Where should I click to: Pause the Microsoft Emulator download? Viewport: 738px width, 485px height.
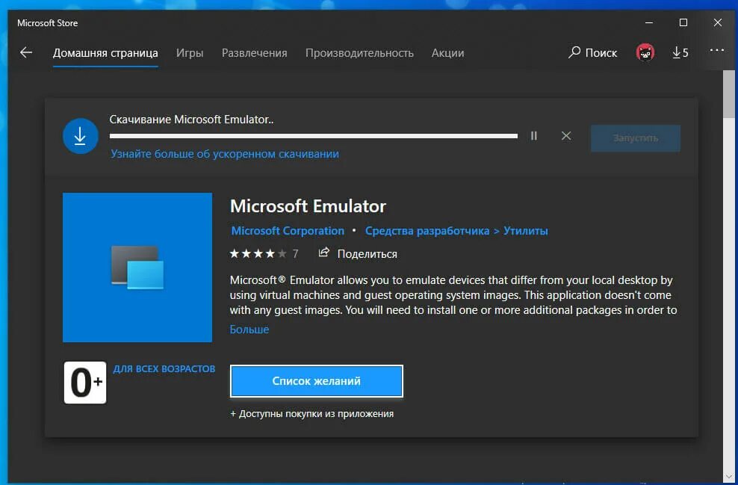534,135
